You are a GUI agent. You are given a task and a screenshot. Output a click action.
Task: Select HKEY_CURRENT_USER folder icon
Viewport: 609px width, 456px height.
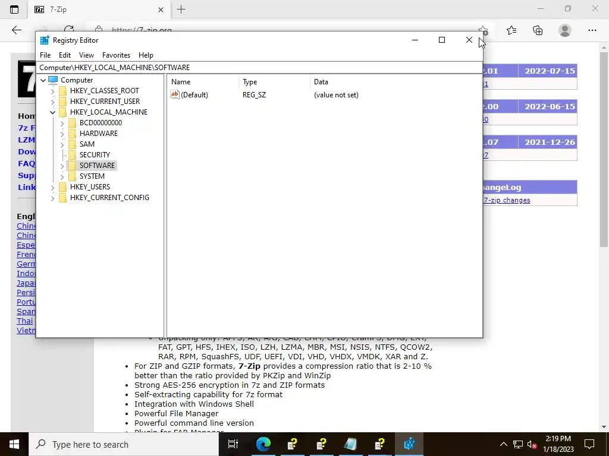[62, 101]
